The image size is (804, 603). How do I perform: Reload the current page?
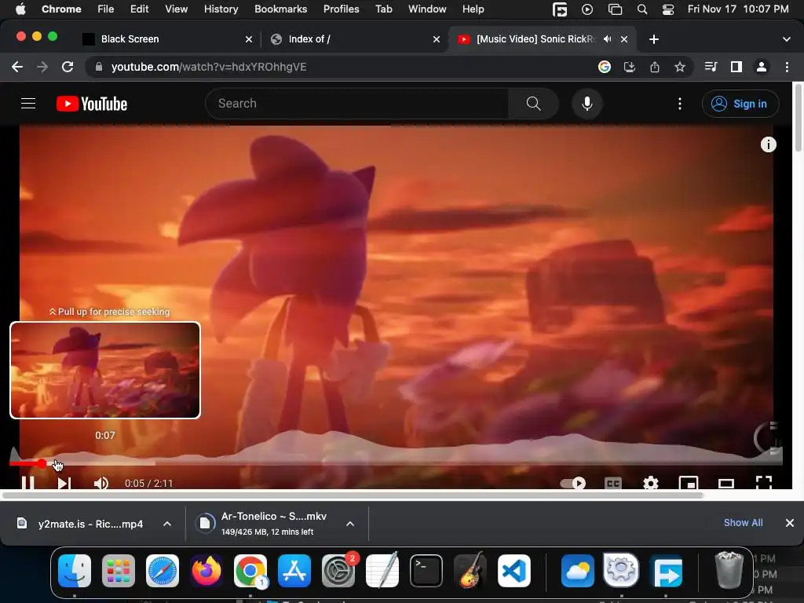[68, 67]
